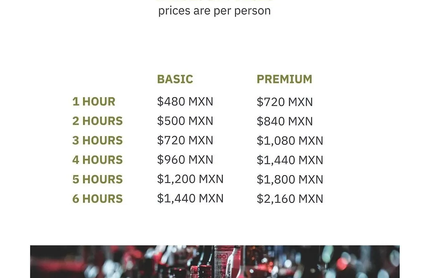430x278 pixels.
Task: Click the premium $720 MXN one-hour price
Action: [285, 102]
